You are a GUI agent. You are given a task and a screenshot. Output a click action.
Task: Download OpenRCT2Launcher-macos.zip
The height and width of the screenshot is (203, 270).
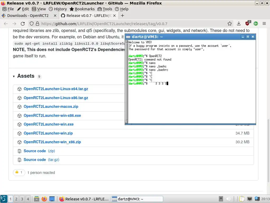click(x=51, y=107)
